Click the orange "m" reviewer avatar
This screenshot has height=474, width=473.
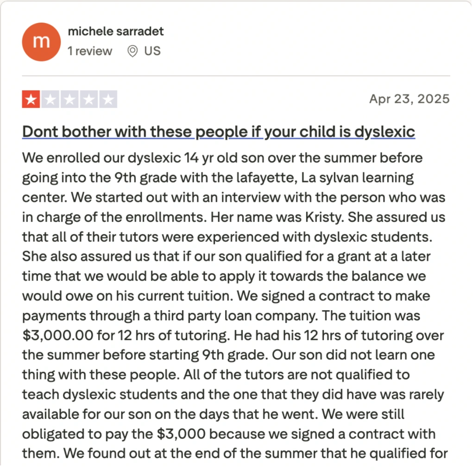[x=41, y=42]
